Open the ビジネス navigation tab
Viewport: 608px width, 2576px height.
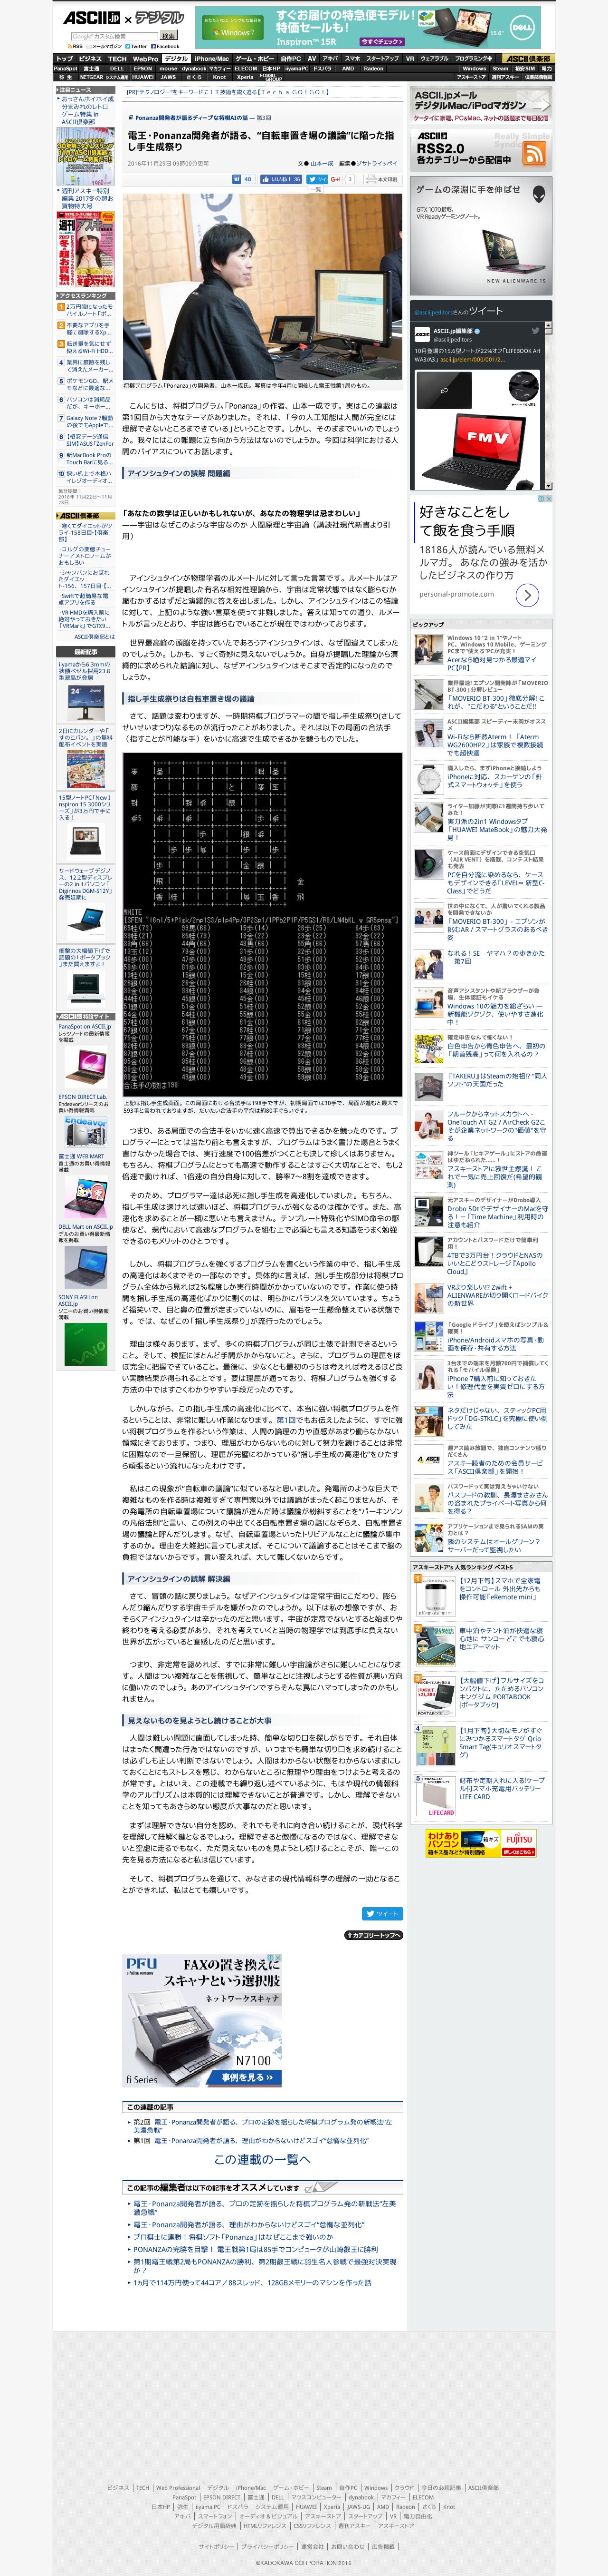91,59
